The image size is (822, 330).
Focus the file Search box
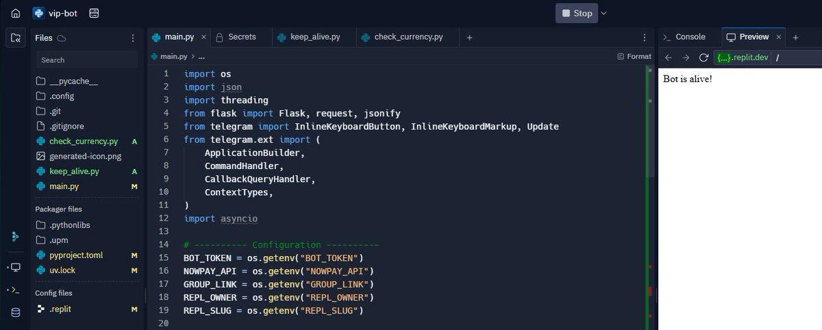[x=87, y=60]
